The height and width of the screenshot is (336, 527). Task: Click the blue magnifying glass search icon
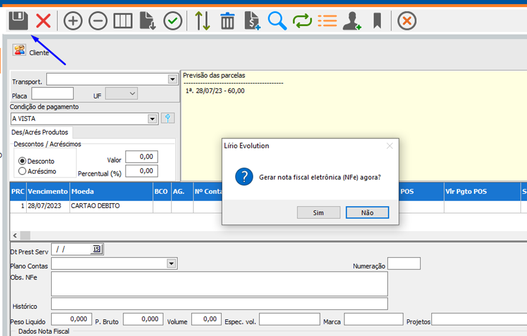pyautogui.click(x=277, y=21)
